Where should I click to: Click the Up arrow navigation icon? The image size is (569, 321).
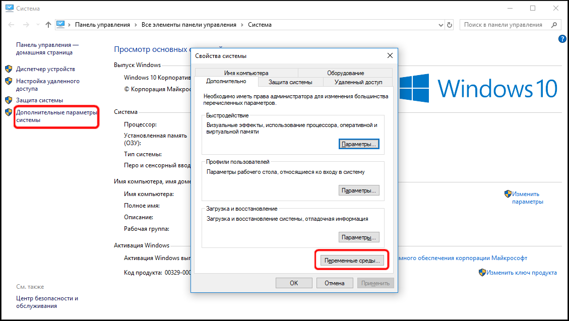coord(48,25)
